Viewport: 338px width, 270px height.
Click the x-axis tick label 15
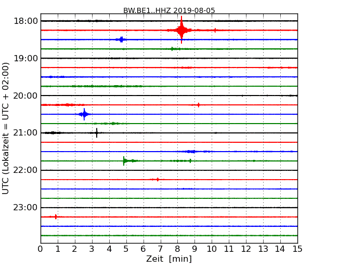297,249
